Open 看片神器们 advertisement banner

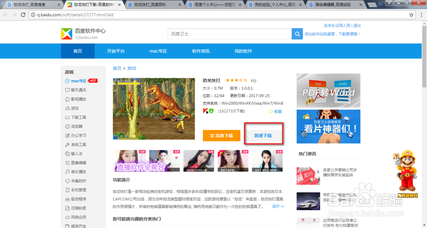tap(328, 127)
